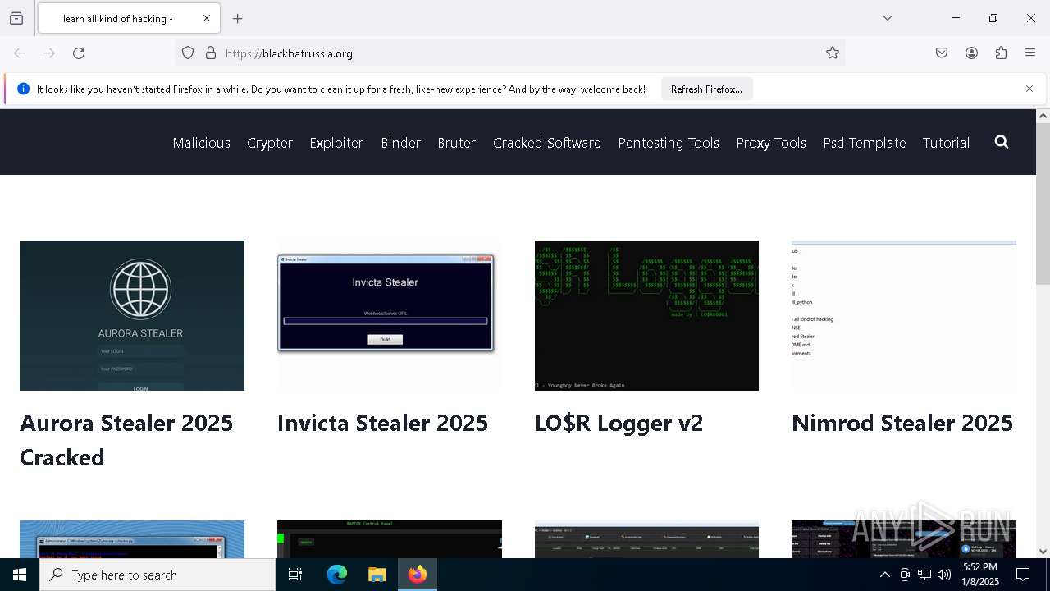Follow 'Nimrod Stealer 2025' title link
Screen dimensions: 1050x591
[902, 423]
